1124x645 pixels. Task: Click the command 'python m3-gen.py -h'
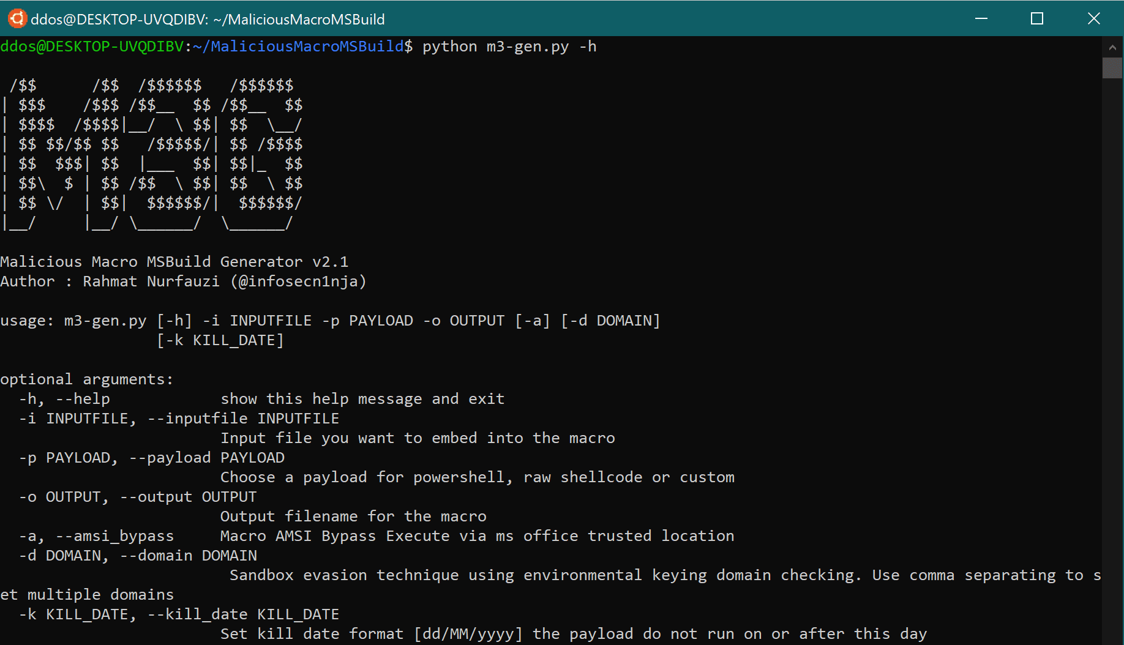[x=509, y=47]
